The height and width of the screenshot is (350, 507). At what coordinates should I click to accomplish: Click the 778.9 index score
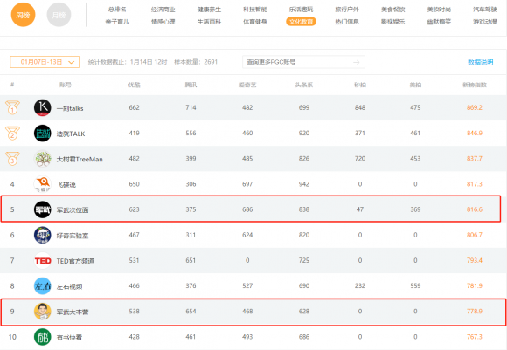coord(475,312)
